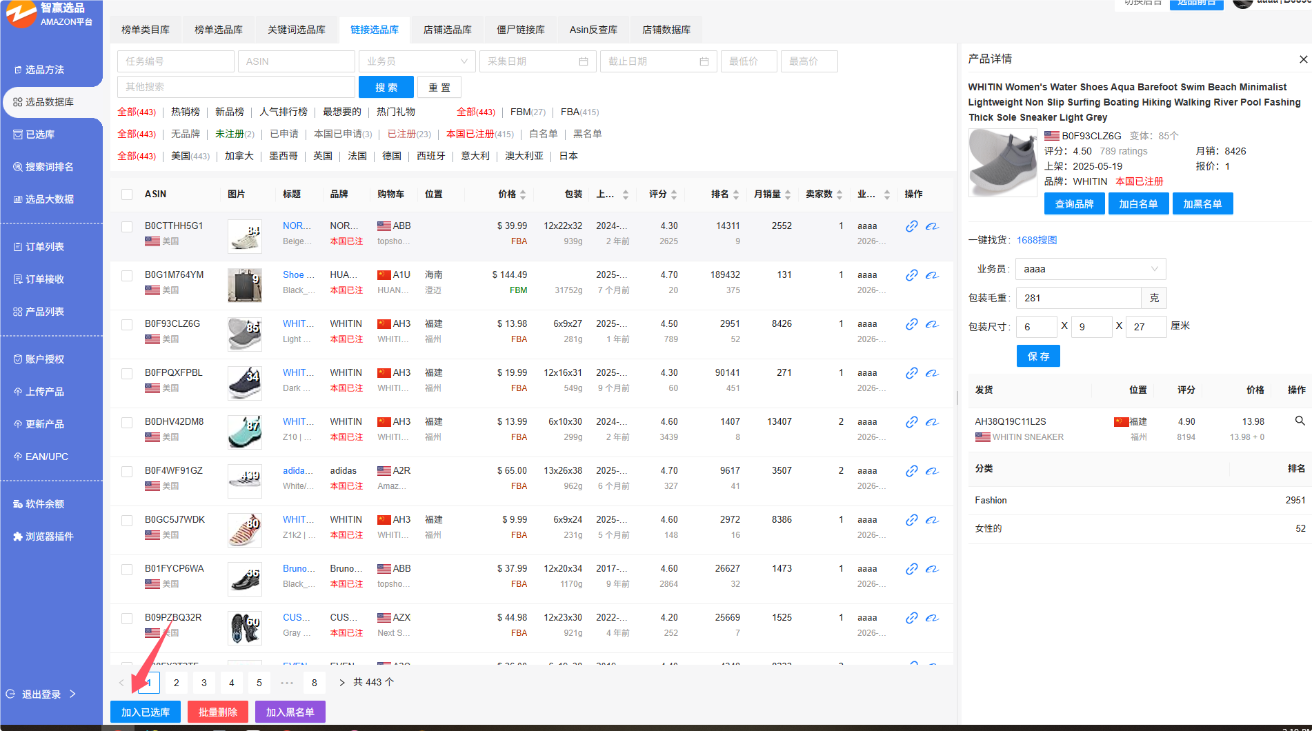
Task: Open calendar icon in 采集日期 field
Action: click(584, 61)
